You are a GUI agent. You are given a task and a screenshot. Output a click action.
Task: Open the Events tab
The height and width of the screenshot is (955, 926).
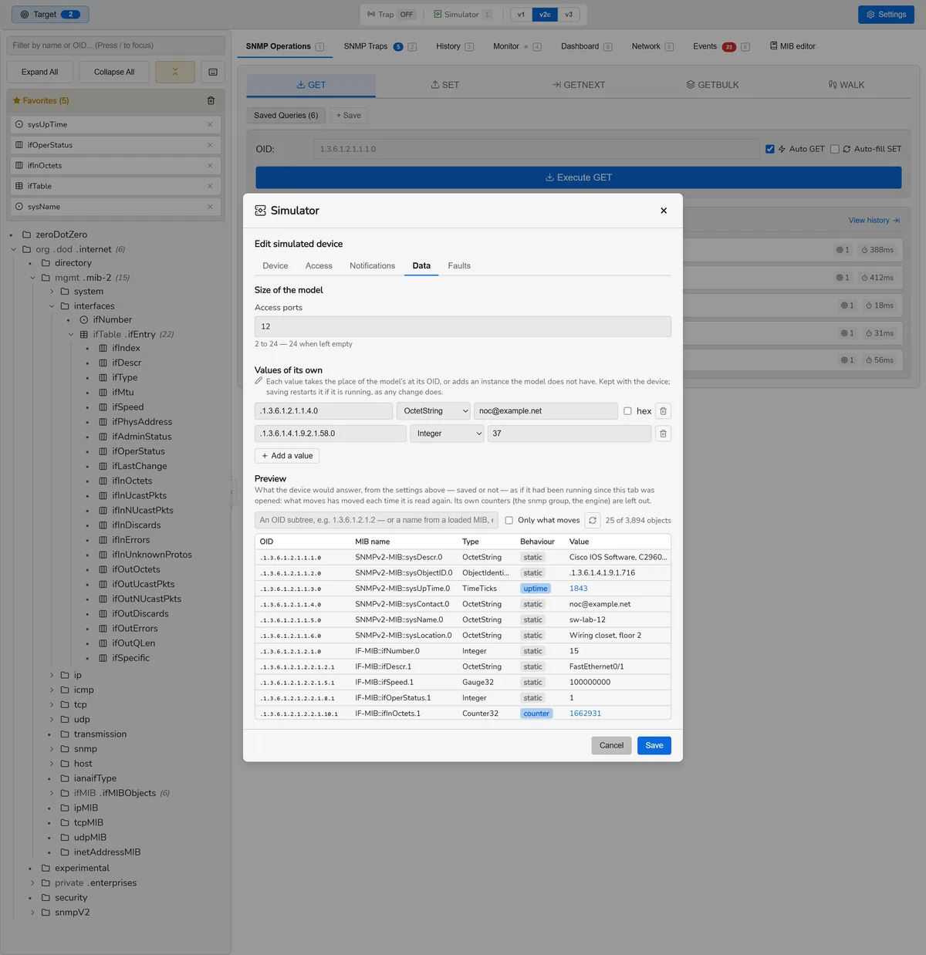pos(721,46)
